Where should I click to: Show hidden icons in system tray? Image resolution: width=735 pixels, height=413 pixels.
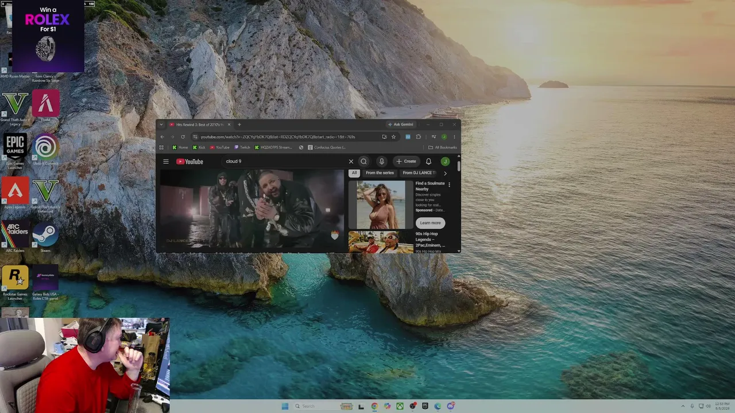point(683,406)
